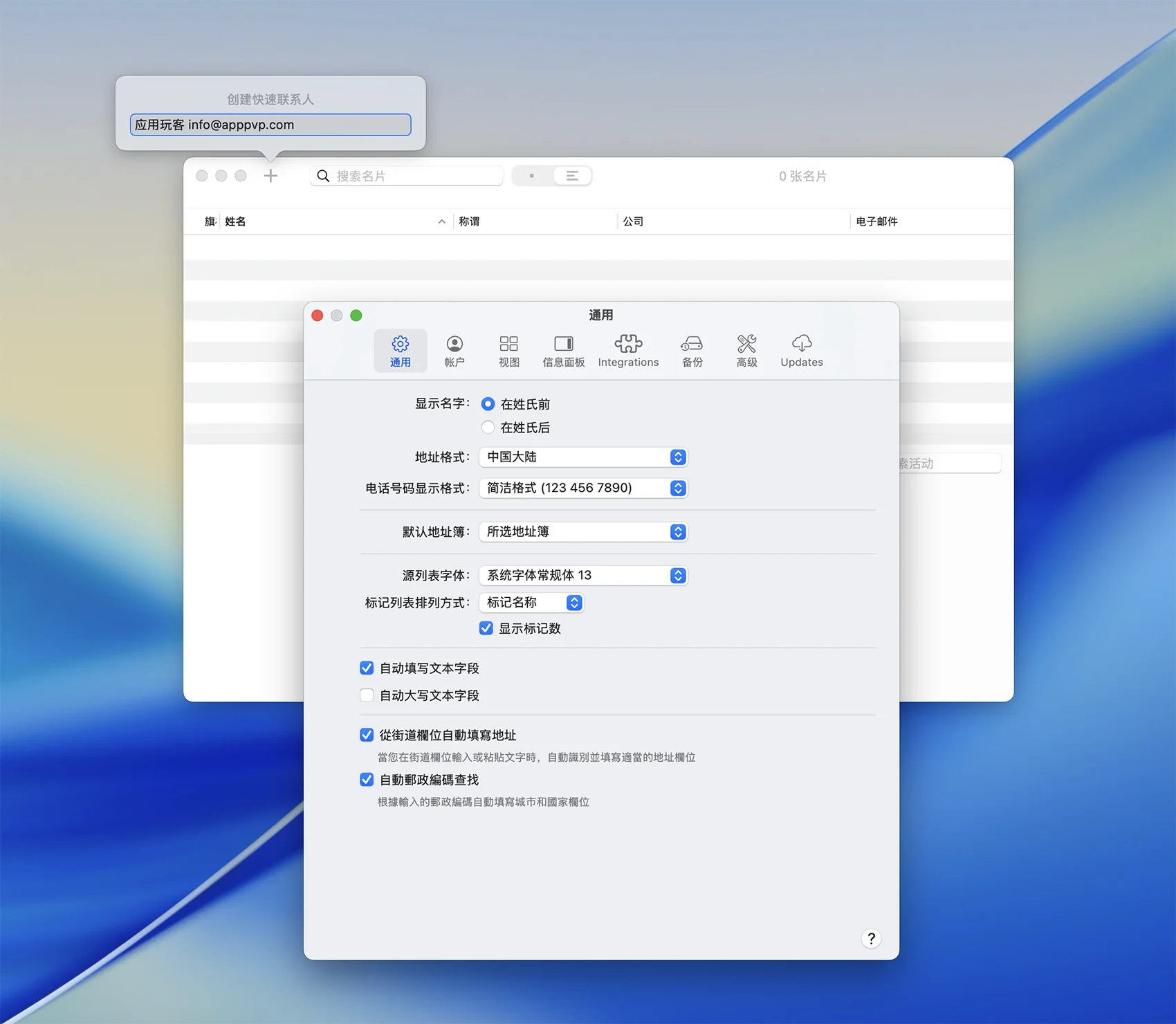This screenshot has height=1024, width=1176.
Task: Open the 电话号码显示格式 dropdown
Action: [x=582, y=488]
